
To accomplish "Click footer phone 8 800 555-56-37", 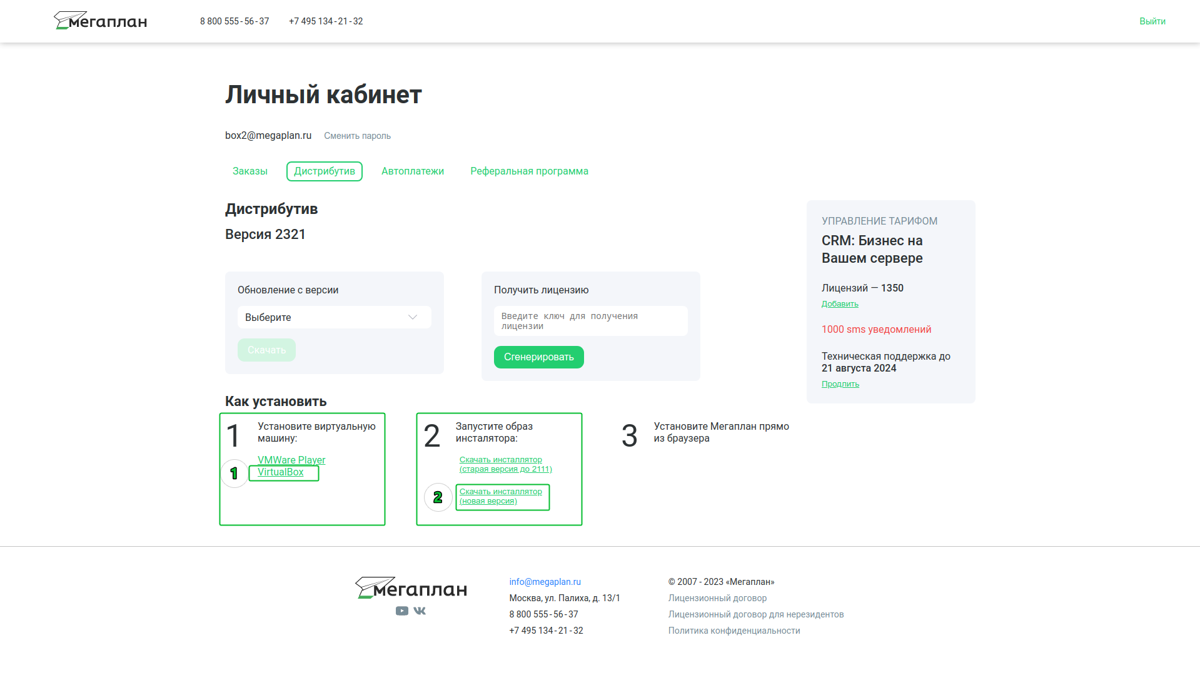I will click(x=543, y=614).
